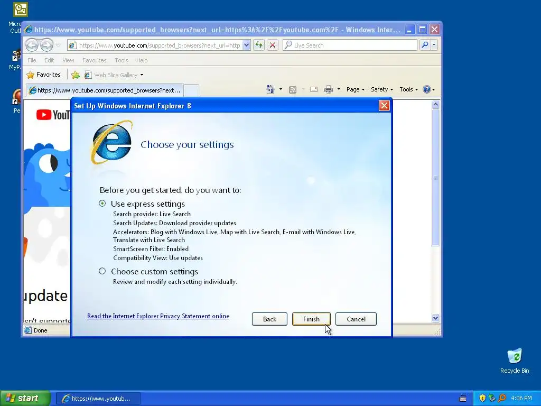Open the Recycle Bin desktop icon
The width and height of the screenshot is (541, 406).
515,361
